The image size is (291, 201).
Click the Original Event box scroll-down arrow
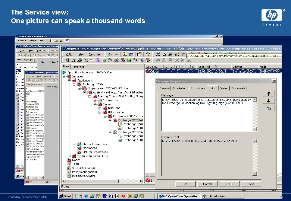click(255, 173)
